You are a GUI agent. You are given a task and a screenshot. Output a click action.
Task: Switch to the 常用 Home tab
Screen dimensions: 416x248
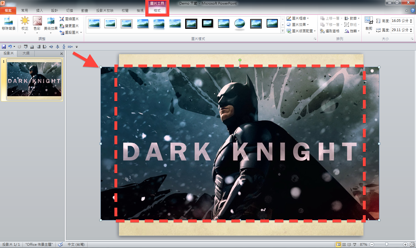(x=25, y=11)
